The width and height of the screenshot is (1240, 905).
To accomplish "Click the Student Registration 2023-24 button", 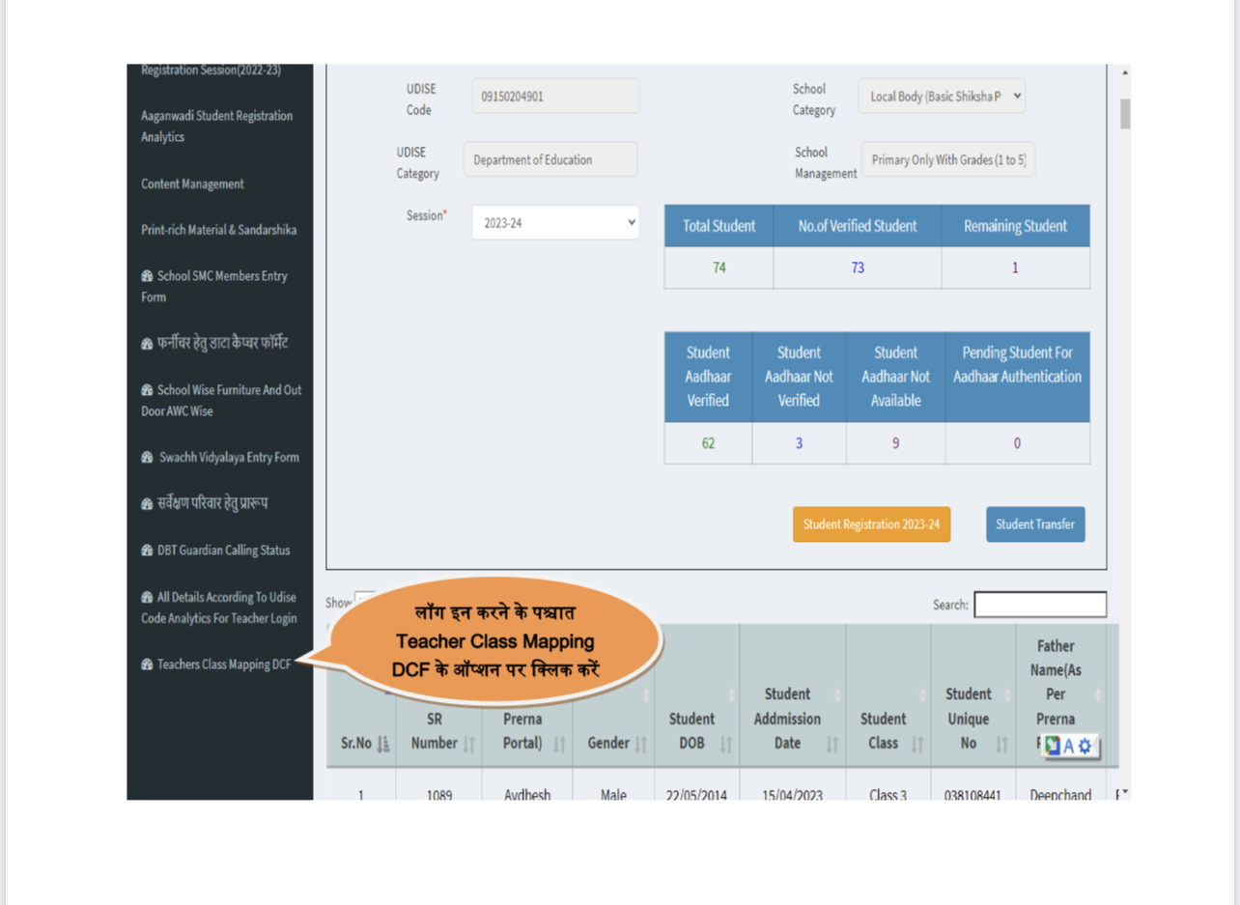I will (871, 524).
